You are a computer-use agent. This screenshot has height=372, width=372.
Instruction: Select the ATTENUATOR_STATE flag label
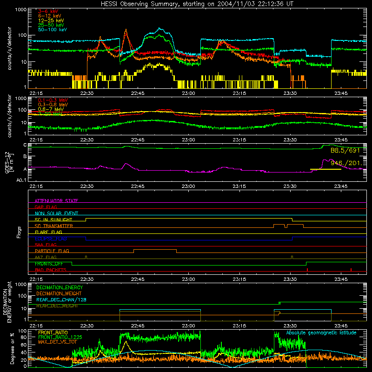click(56, 201)
